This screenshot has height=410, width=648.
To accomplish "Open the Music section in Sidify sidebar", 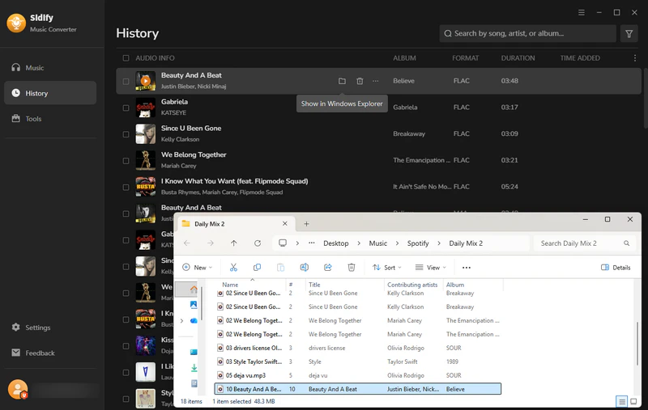I will coord(50,68).
